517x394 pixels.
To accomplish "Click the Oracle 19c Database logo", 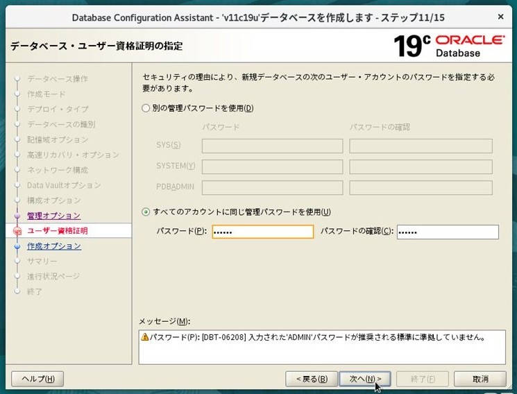I will (x=449, y=46).
